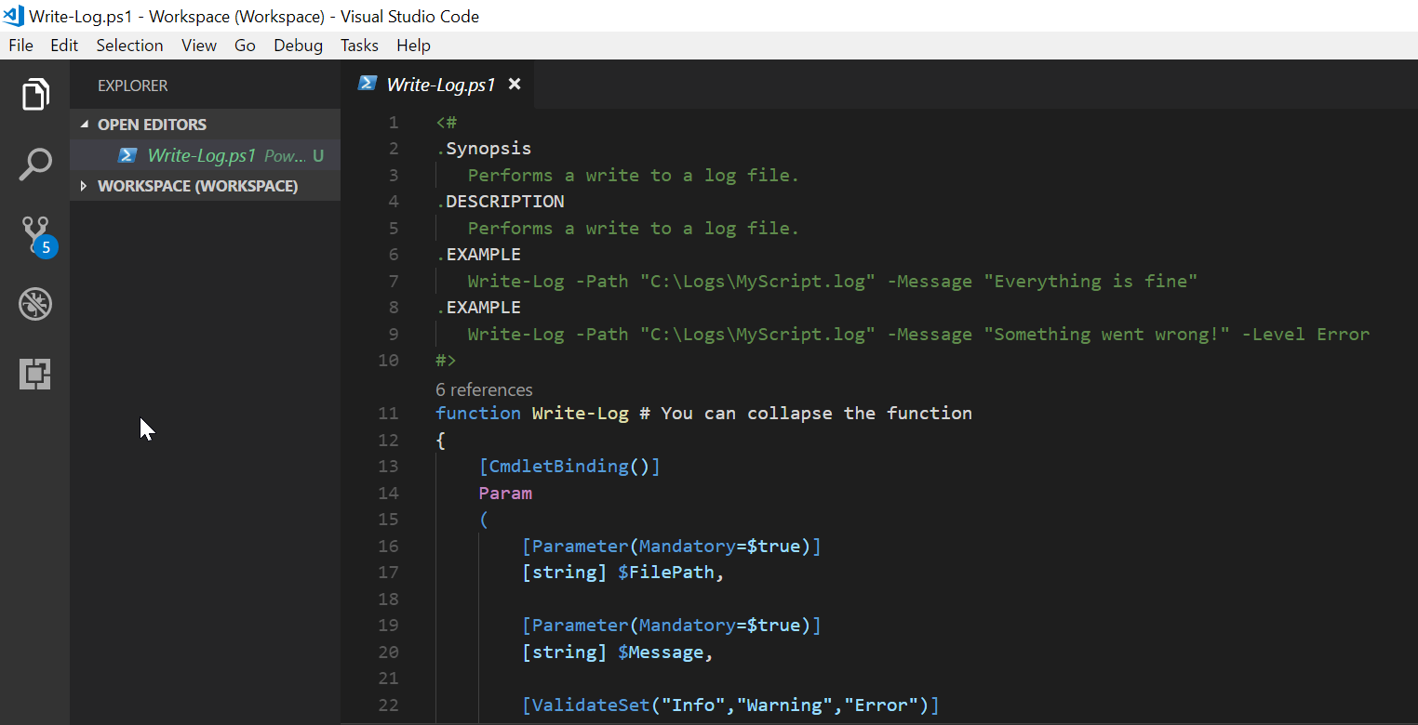The width and height of the screenshot is (1418, 725).
Task: Click '# You can collapse the function' comment
Action: click(x=806, y=414)
